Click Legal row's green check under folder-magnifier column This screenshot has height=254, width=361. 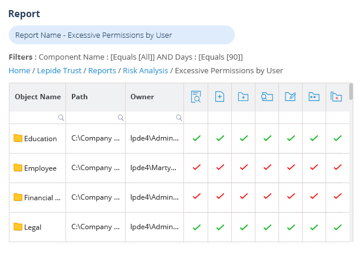point(268,227)
